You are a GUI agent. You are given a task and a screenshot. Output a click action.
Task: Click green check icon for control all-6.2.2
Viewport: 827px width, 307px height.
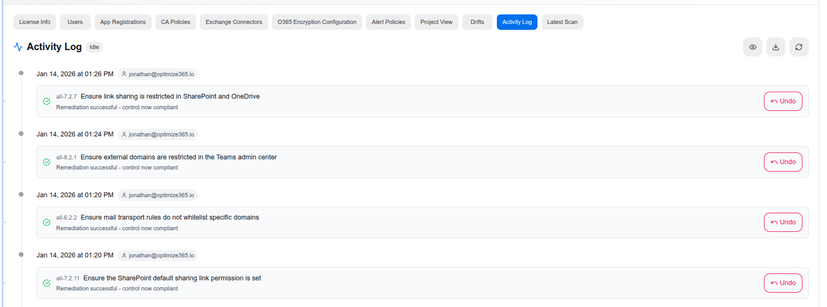46,222
